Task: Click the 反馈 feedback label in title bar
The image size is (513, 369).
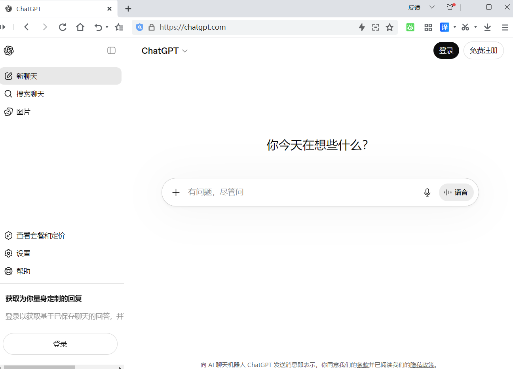Action: point(414,8)
